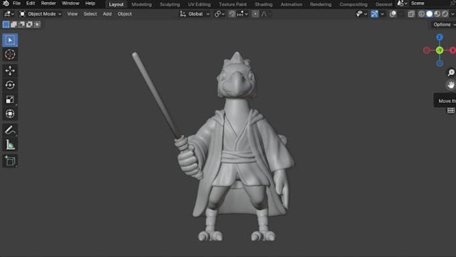Image resolution: width=456 pixels, height=257 pixels.
Task: Open the pivot point dropdown
Action: pos(219,14)
